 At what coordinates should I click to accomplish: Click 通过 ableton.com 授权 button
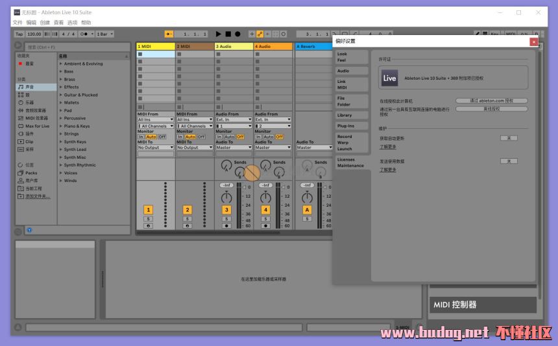pos(491,101)
